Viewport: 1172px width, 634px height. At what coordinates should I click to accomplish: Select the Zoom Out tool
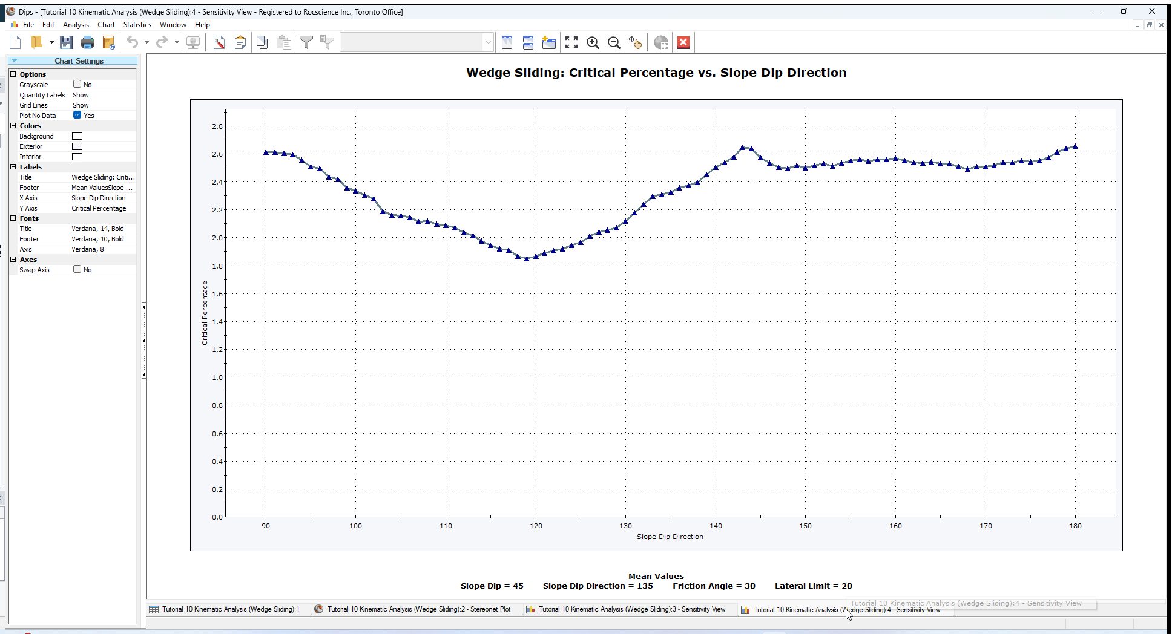(x=614, y=42)
